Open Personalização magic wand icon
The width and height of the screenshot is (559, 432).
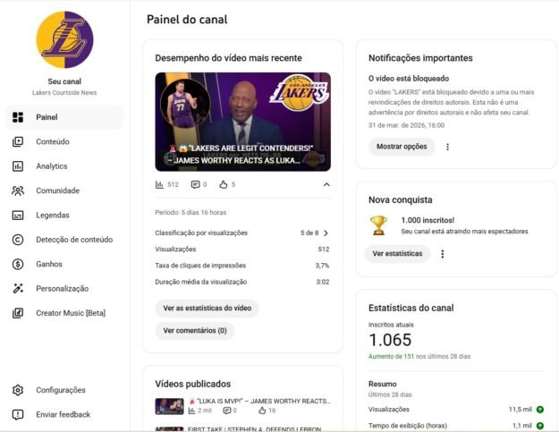[x=18, y=288]
